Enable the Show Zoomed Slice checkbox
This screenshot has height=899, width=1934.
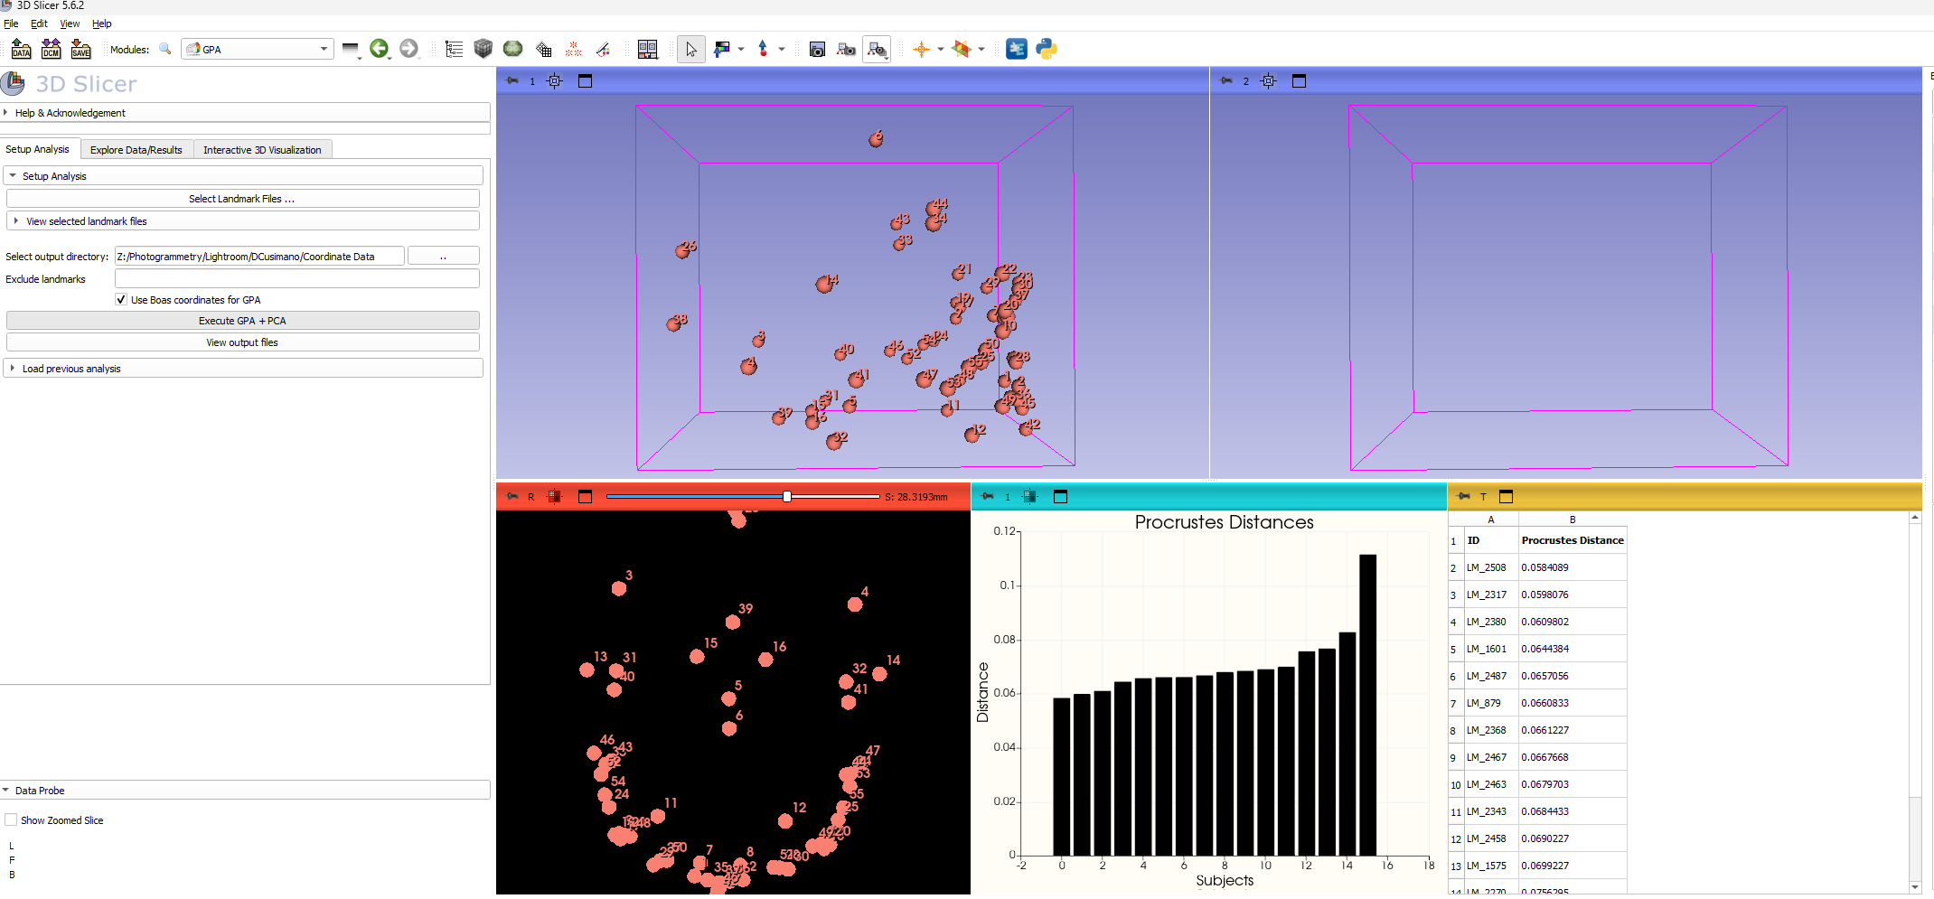12,820
